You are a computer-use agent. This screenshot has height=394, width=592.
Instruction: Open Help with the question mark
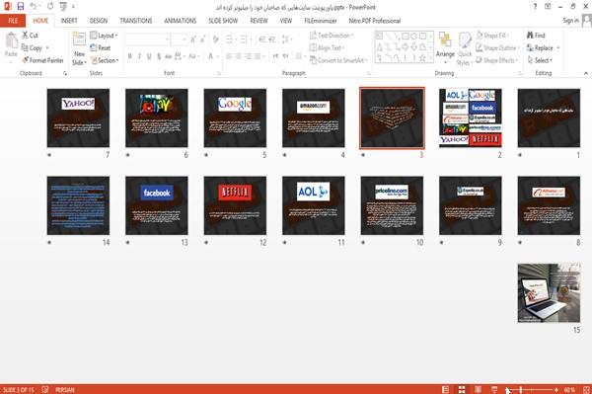pyautogui.click(x=535, y=7)
